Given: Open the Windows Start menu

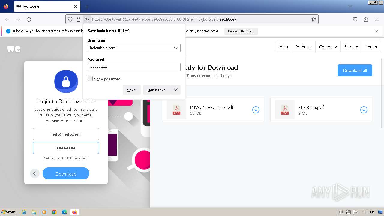Looking at the screenshot, I should 8,212.
